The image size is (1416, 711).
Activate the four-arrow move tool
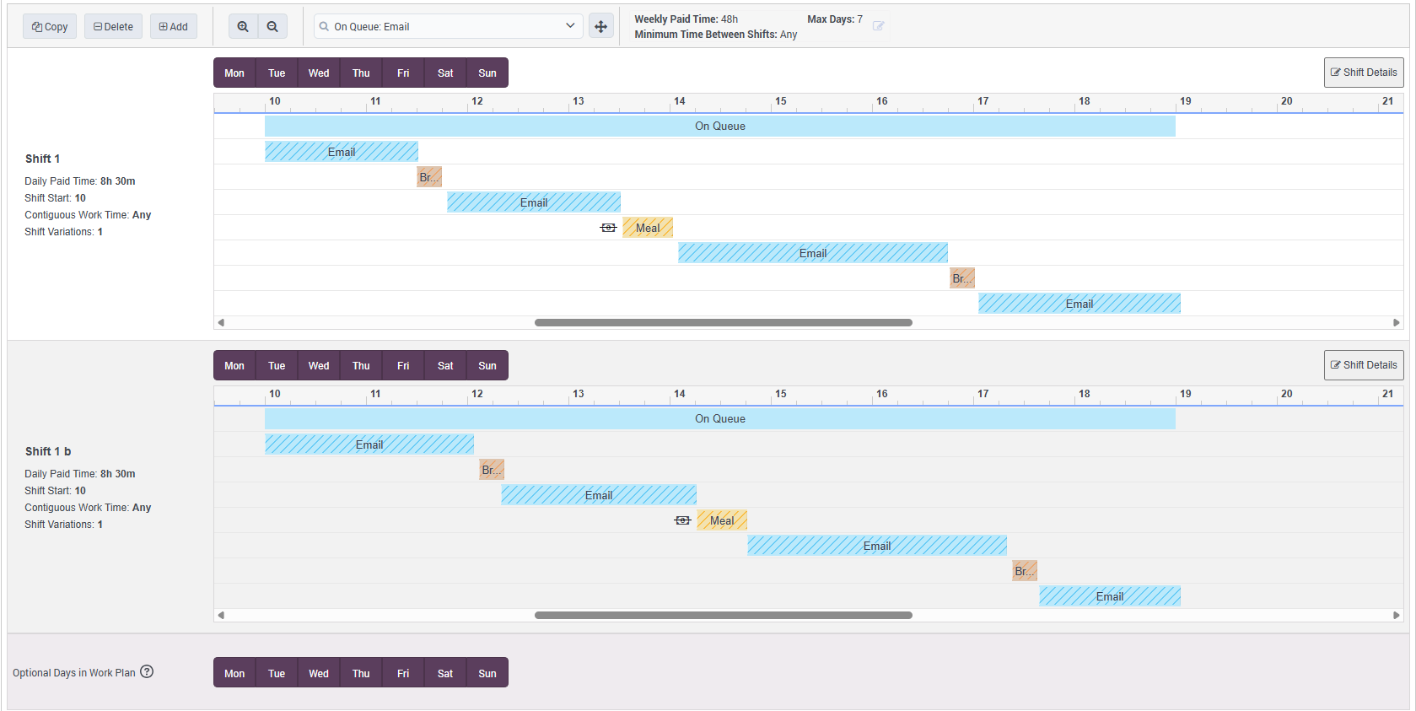click(600, 26)
